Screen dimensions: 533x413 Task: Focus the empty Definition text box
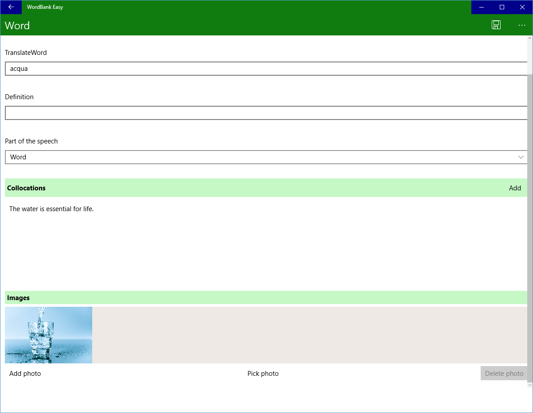point(266,113)
